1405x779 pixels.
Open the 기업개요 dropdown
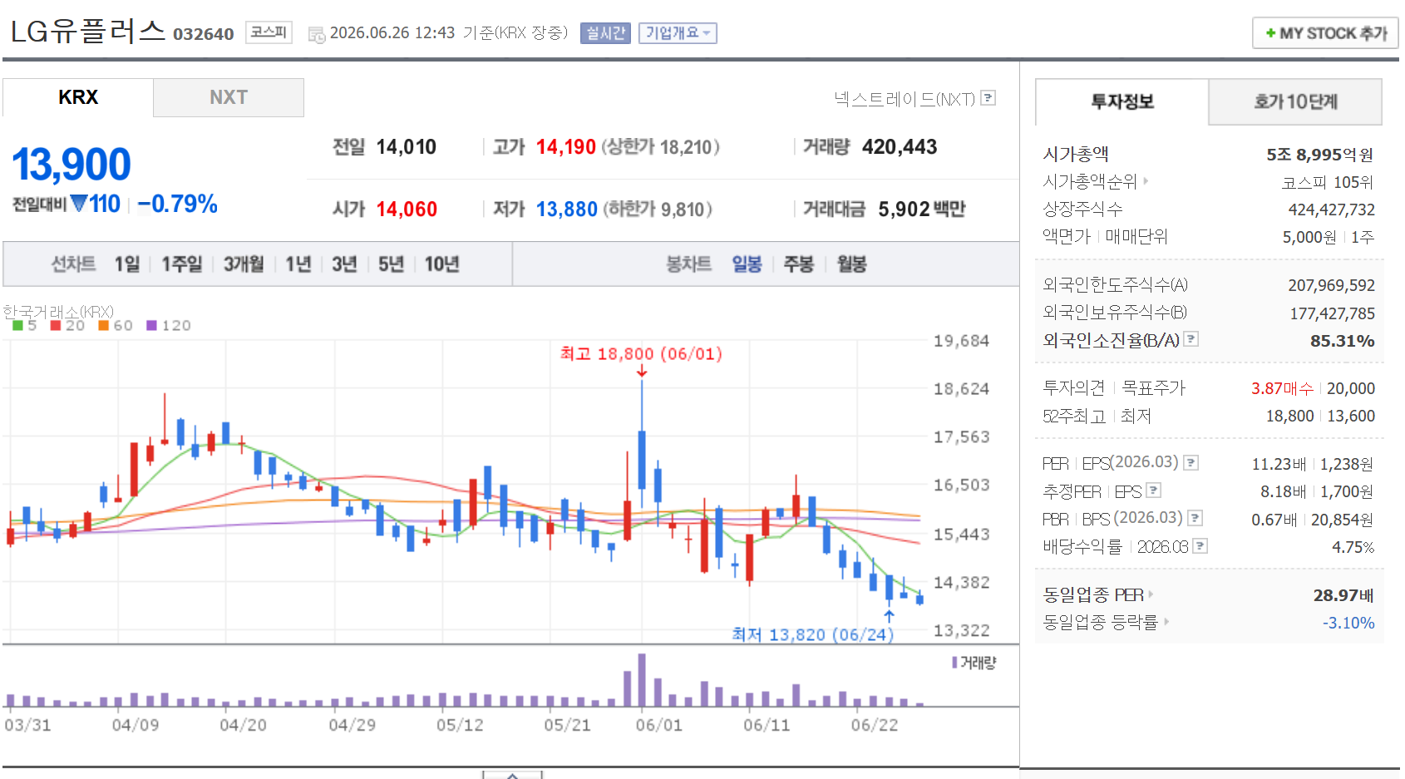click(678, 33)
